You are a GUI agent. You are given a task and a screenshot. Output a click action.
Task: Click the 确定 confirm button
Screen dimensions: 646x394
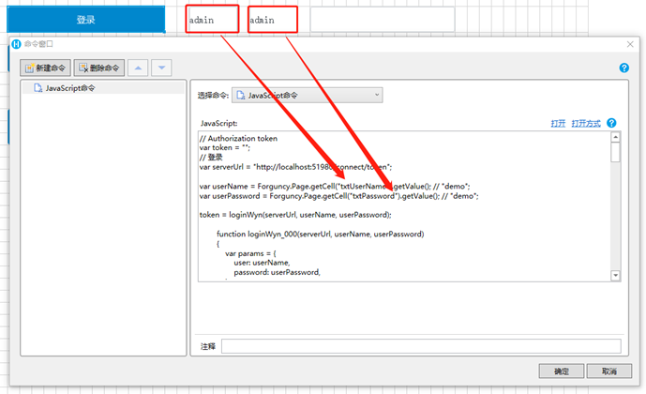click(x=561, y=371)
